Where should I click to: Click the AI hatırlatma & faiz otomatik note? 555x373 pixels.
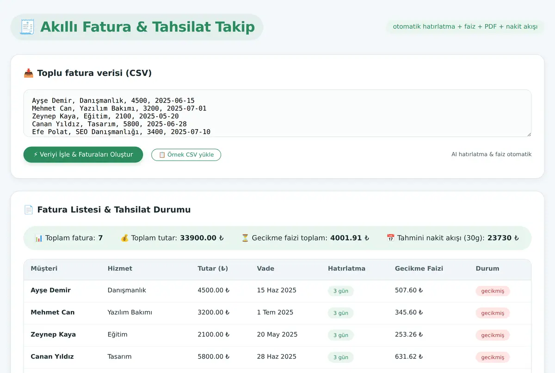pos(491,155)
